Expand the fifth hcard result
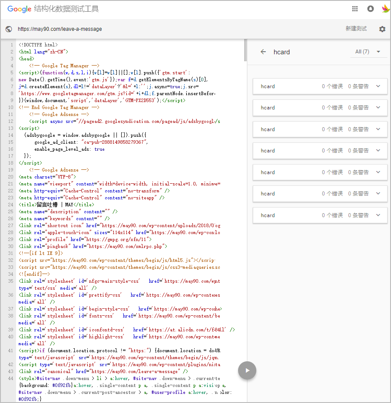The height and width of the screenshot is (403, 391). [378, 172]
